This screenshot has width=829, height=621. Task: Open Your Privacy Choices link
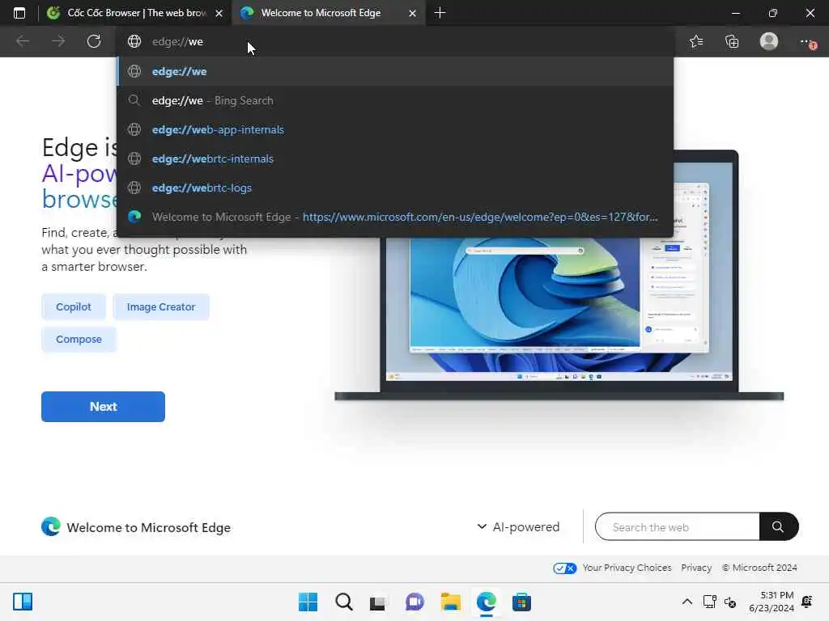click(627, 568)
